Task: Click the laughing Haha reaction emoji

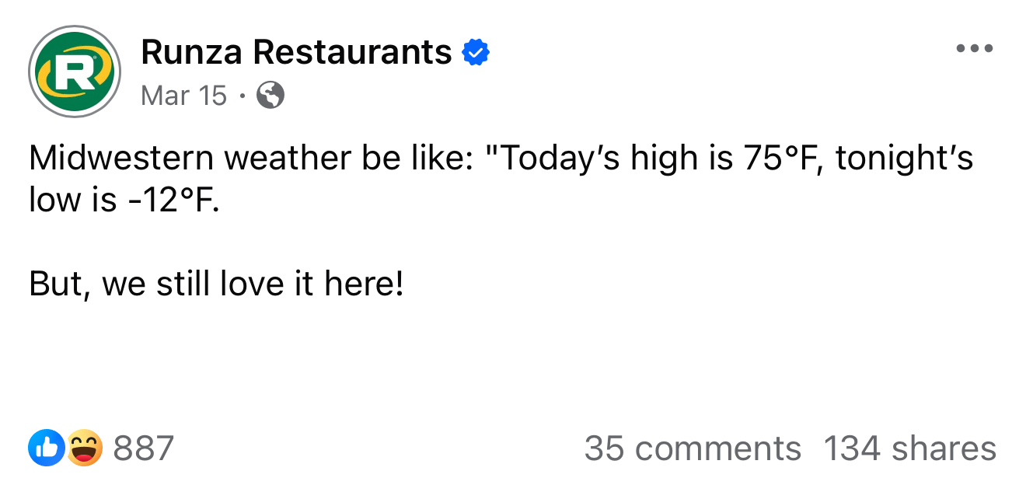Action: (x=85, y=448)
